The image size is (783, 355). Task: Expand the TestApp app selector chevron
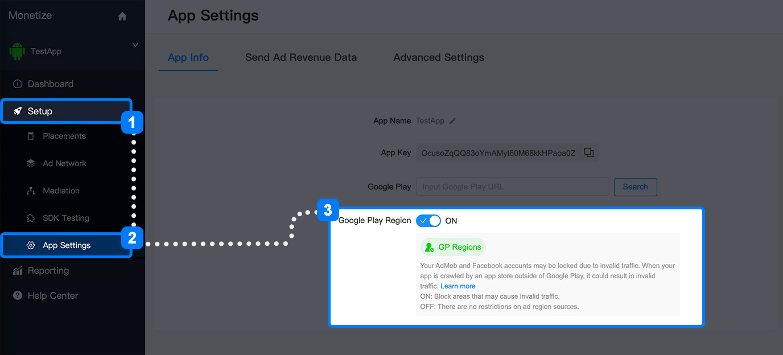click(x=135, y=45)
